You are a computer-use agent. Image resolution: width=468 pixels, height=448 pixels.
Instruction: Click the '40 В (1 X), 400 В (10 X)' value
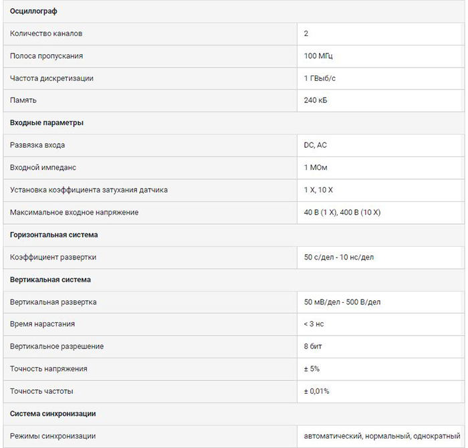(x=342, y=213)
